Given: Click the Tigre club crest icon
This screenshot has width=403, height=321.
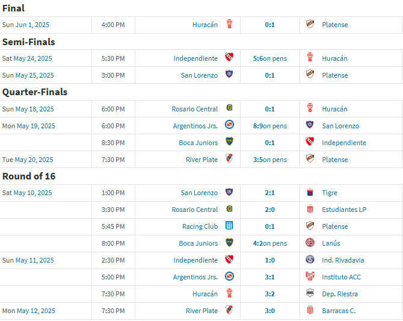Looking at the screenshot, I should [310, 193].
